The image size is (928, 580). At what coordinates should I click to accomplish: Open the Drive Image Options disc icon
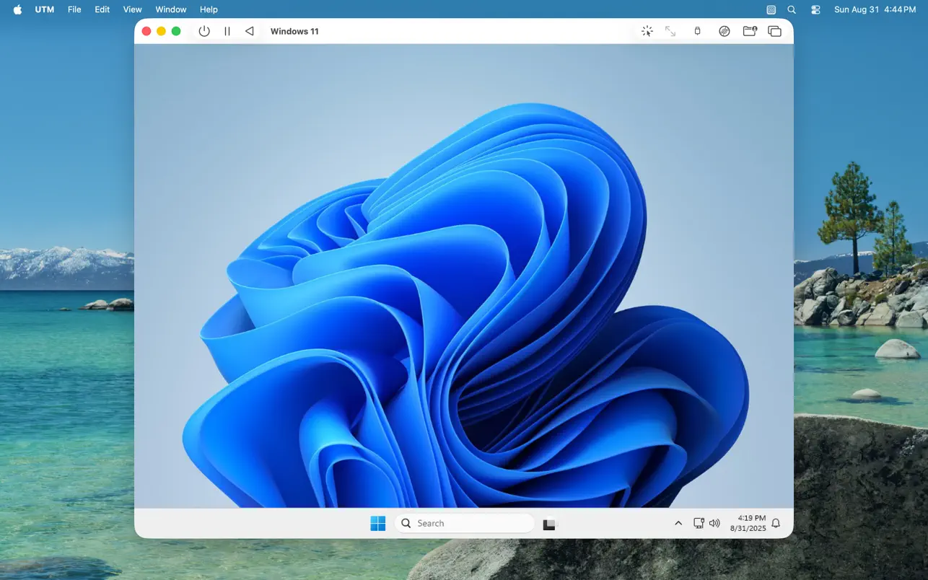click(x=724, y=31)
